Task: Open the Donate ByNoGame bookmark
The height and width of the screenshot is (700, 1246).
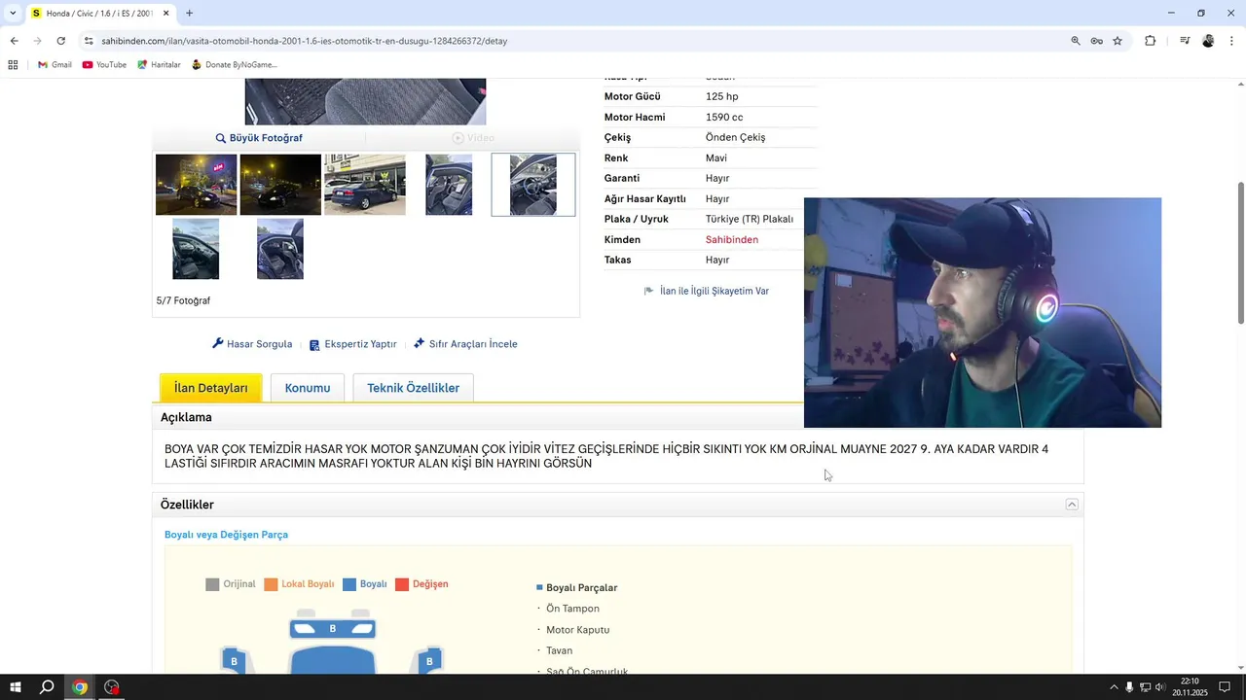Action: click(234, 65)
